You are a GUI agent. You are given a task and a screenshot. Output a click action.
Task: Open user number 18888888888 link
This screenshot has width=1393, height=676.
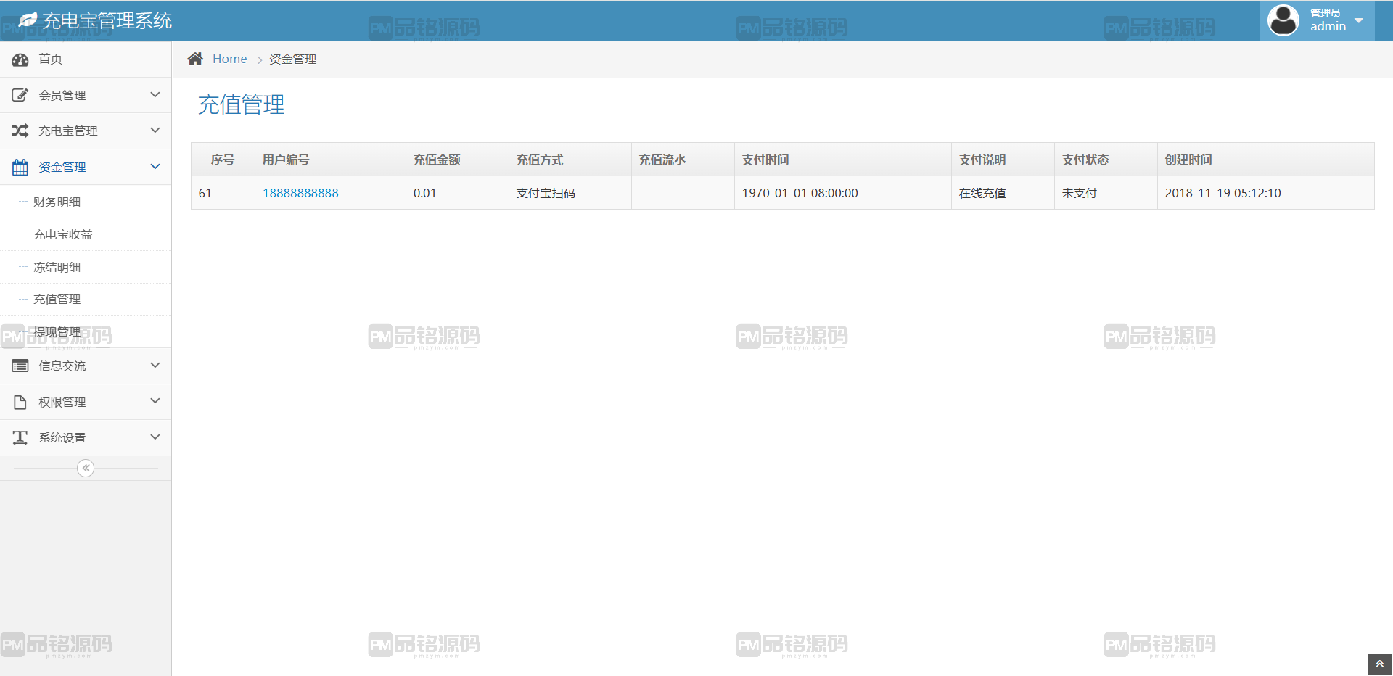coord(300,193)
